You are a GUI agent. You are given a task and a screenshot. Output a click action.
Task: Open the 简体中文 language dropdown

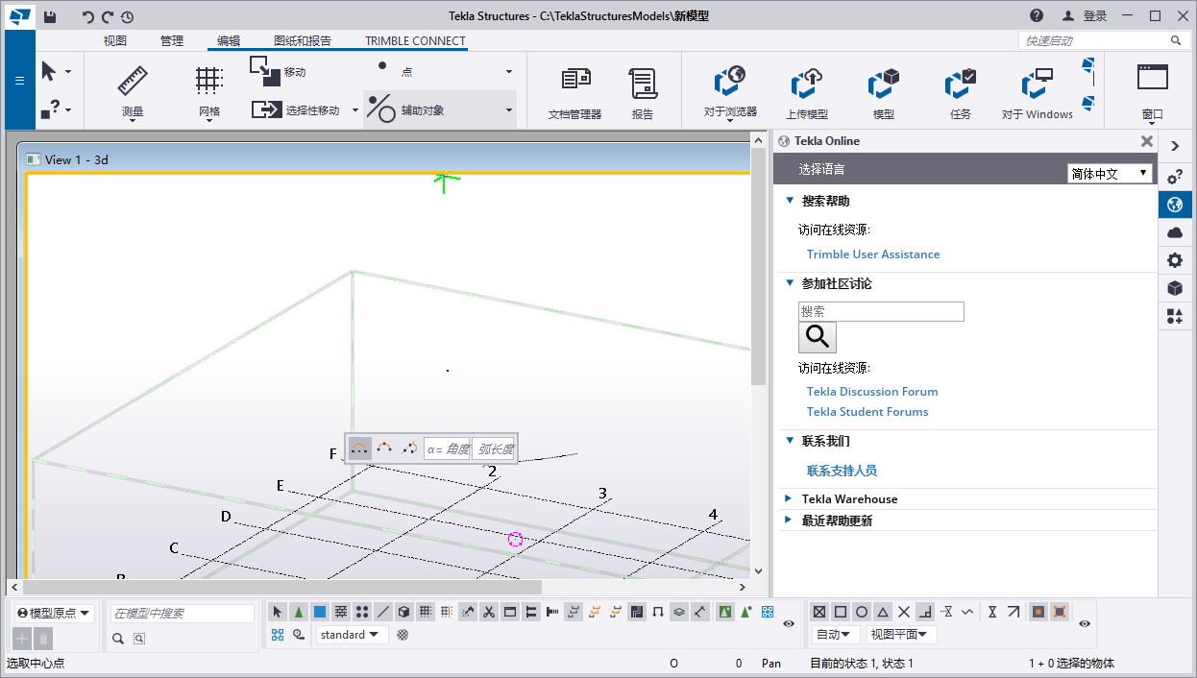coord(1111,174)
